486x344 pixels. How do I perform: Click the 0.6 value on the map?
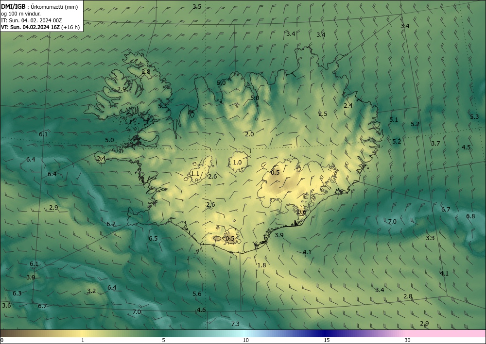[302, 212]
